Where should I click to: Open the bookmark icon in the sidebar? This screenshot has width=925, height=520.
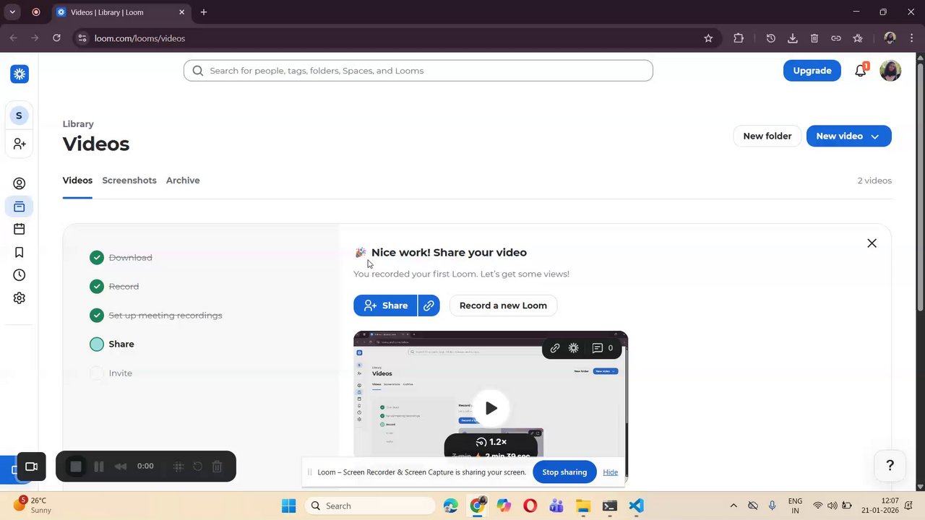point(20,252)
